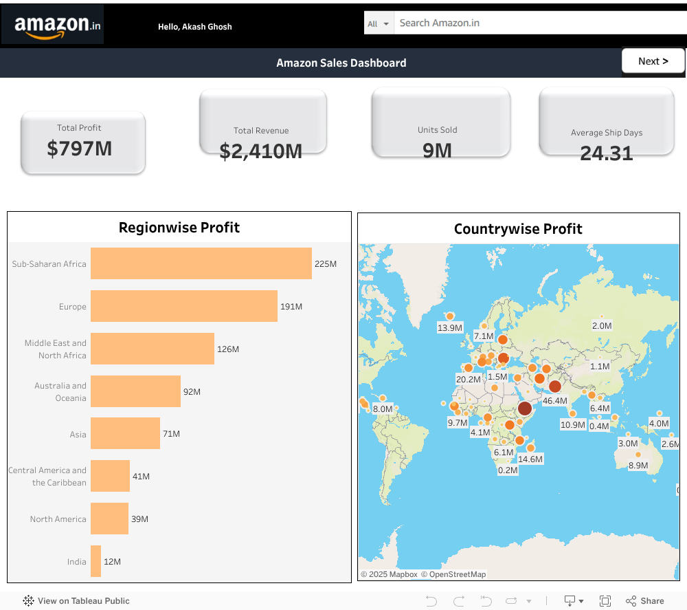
Task: Select the North America 39M bar
Action: point(109,519)
